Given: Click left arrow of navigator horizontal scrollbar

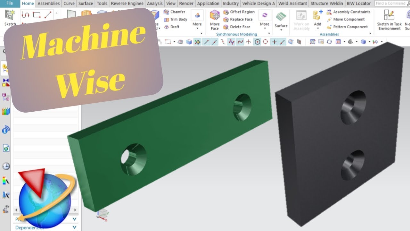Looking at the screenshot, I should (x=16, y=210).
